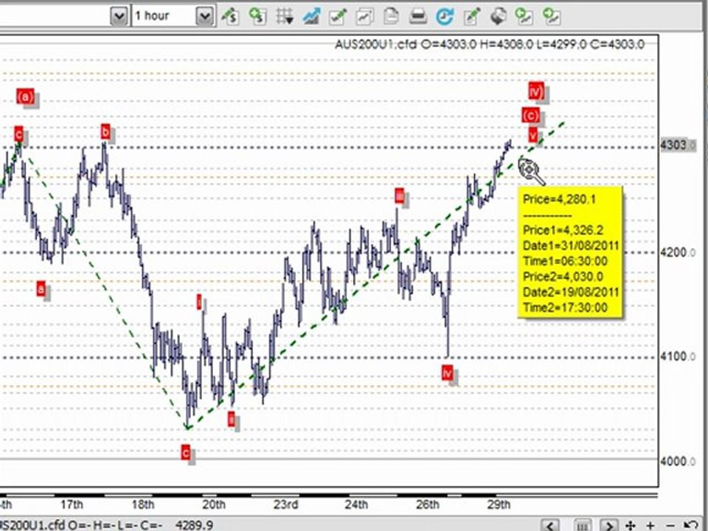Click the duplicate chart windows icon
708x531 pixels.
(364, 17)
